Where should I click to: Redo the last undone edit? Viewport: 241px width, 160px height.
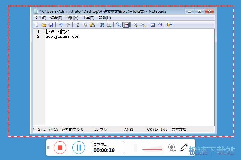tap(68, 25)
